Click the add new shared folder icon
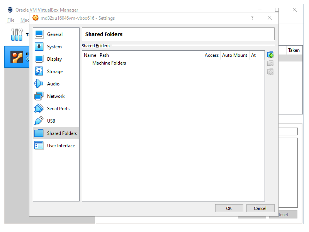 click(x=270, y=55)
